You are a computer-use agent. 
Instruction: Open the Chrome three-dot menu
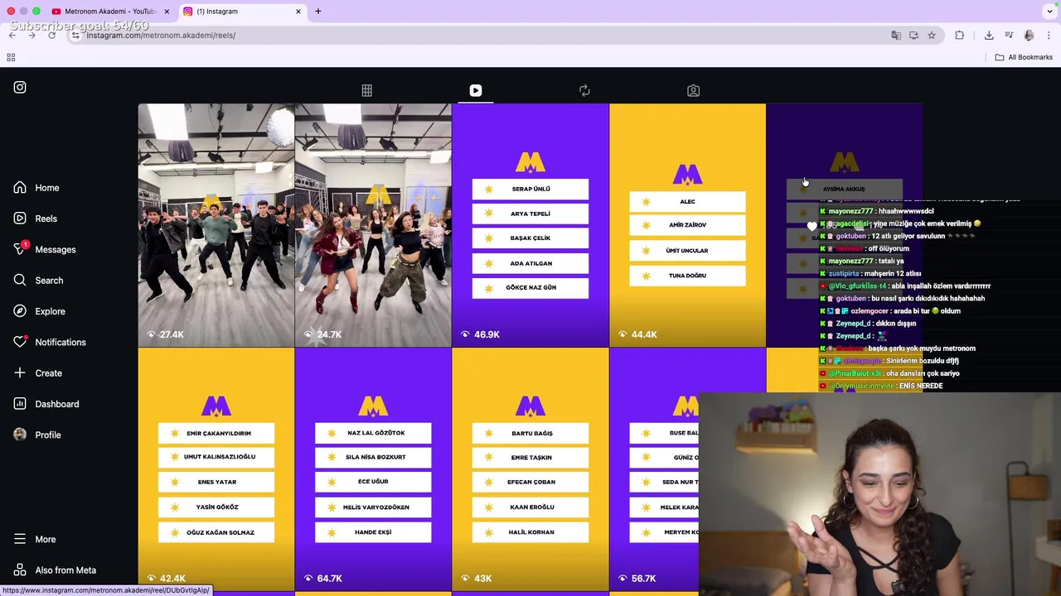coord(1049,36)
